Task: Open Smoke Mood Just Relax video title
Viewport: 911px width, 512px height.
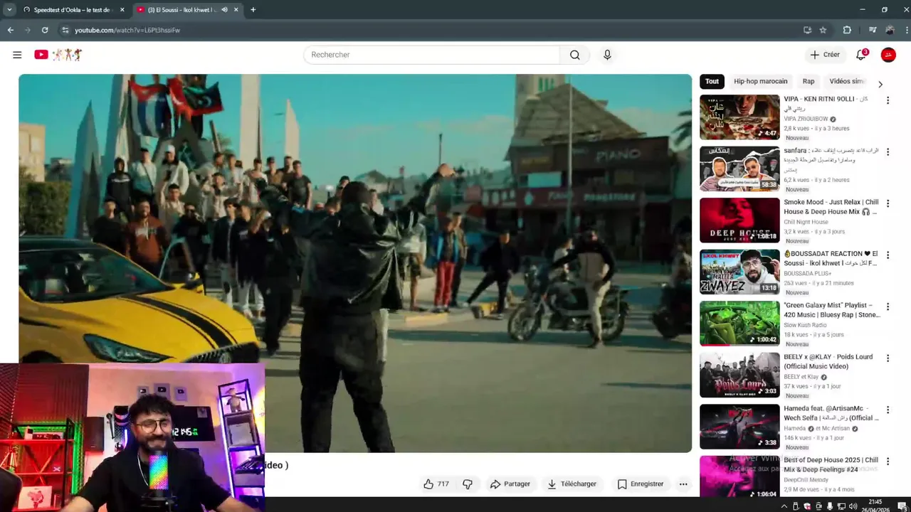Action: [831, 207]
